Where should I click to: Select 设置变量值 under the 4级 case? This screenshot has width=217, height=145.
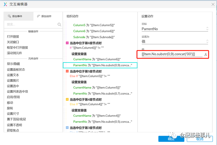click(79, 111)
